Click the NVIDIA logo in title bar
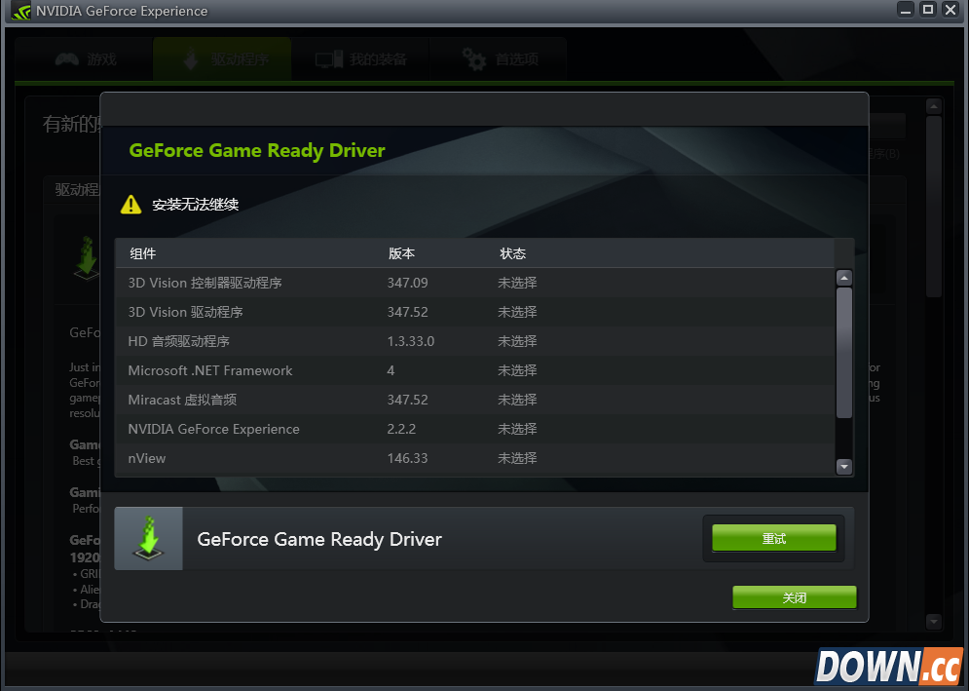Image resolution: width=969 pixels, height=691 pixels. [x=21, y=11]
